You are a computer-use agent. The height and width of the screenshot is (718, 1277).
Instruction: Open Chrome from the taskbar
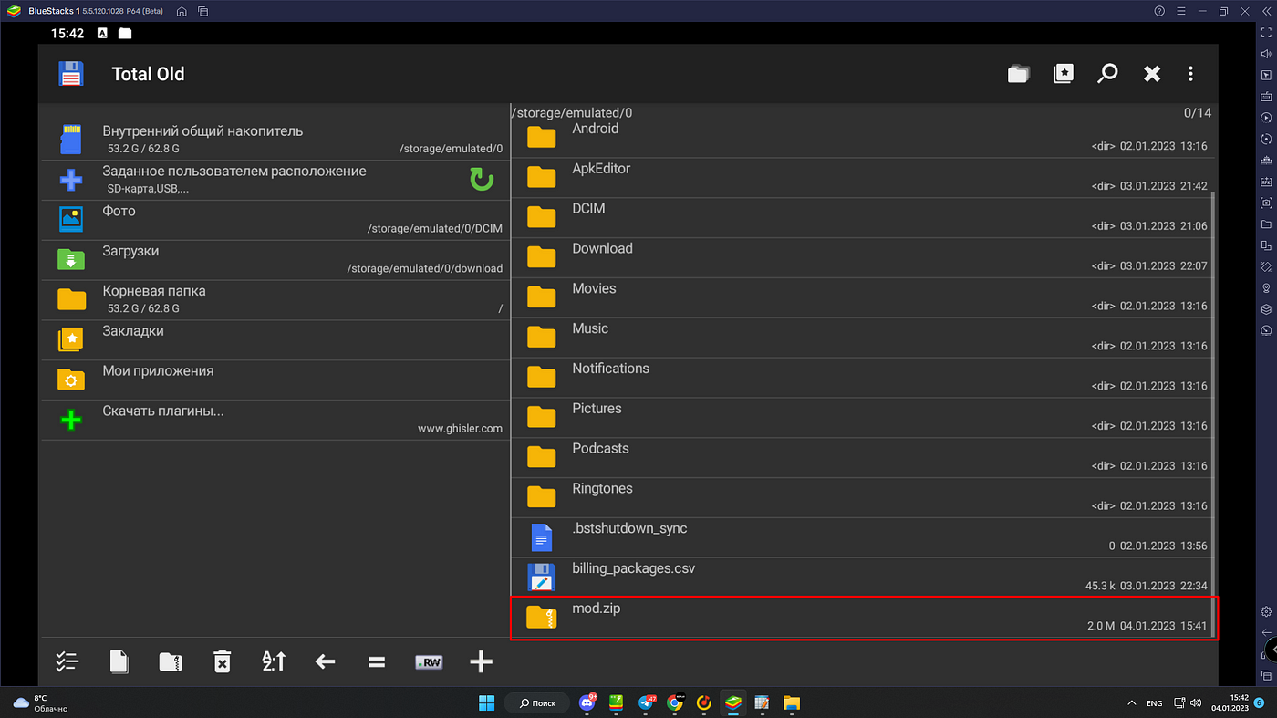675,702
